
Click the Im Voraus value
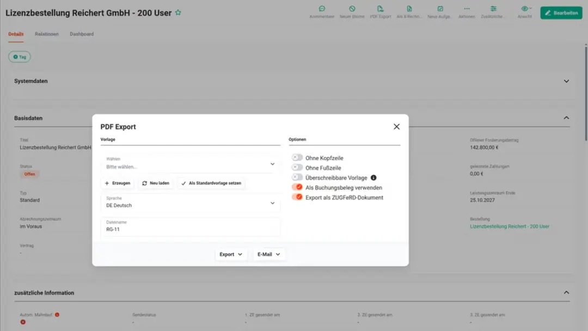click(30, 226)
